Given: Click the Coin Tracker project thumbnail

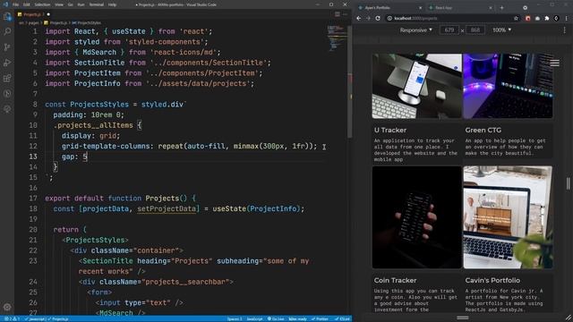Looking at the screenshot, I should 417,217.
